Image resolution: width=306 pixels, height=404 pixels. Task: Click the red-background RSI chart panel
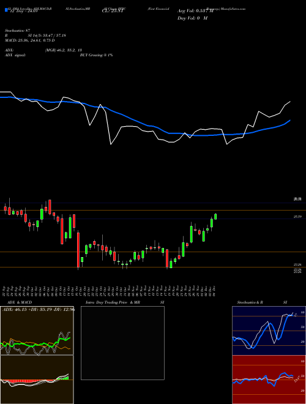pyautogui.click(x=269, y=380)
